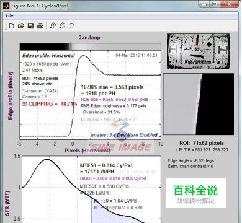Click the 'L R T B = 851 921 259 320' text
The width and height of the screenshot is (242, 223).
point(202,150)
